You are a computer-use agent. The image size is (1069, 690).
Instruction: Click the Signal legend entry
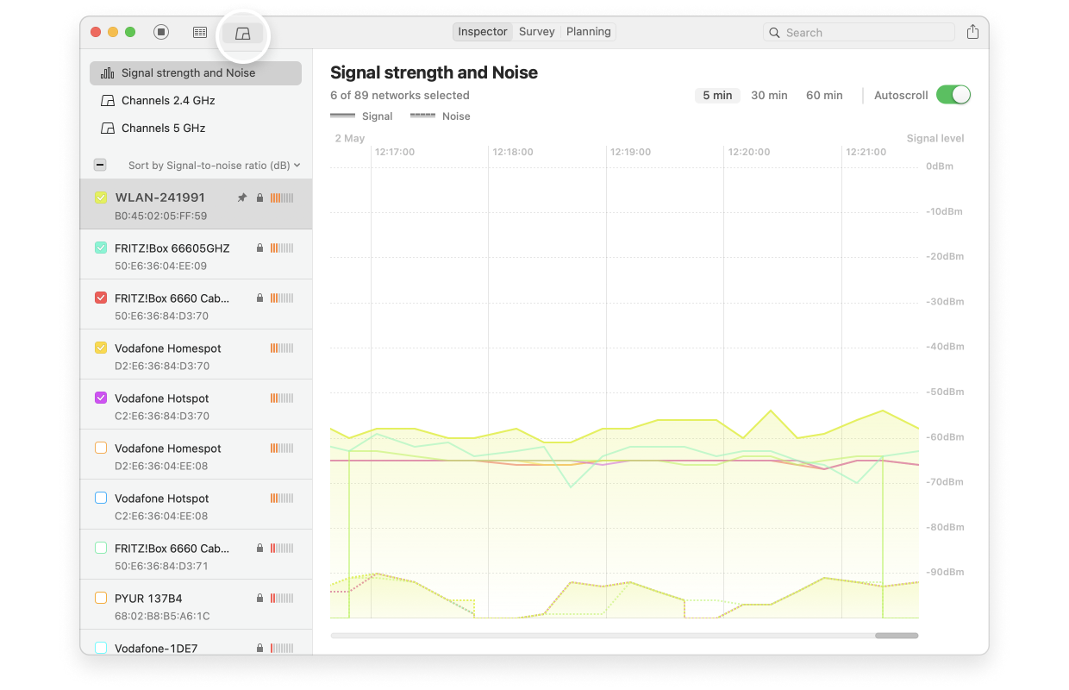(x=361, y=116)
